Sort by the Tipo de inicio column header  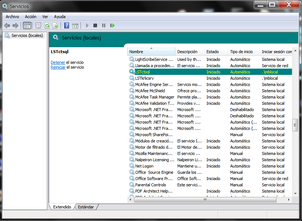(x=244, y=52)
